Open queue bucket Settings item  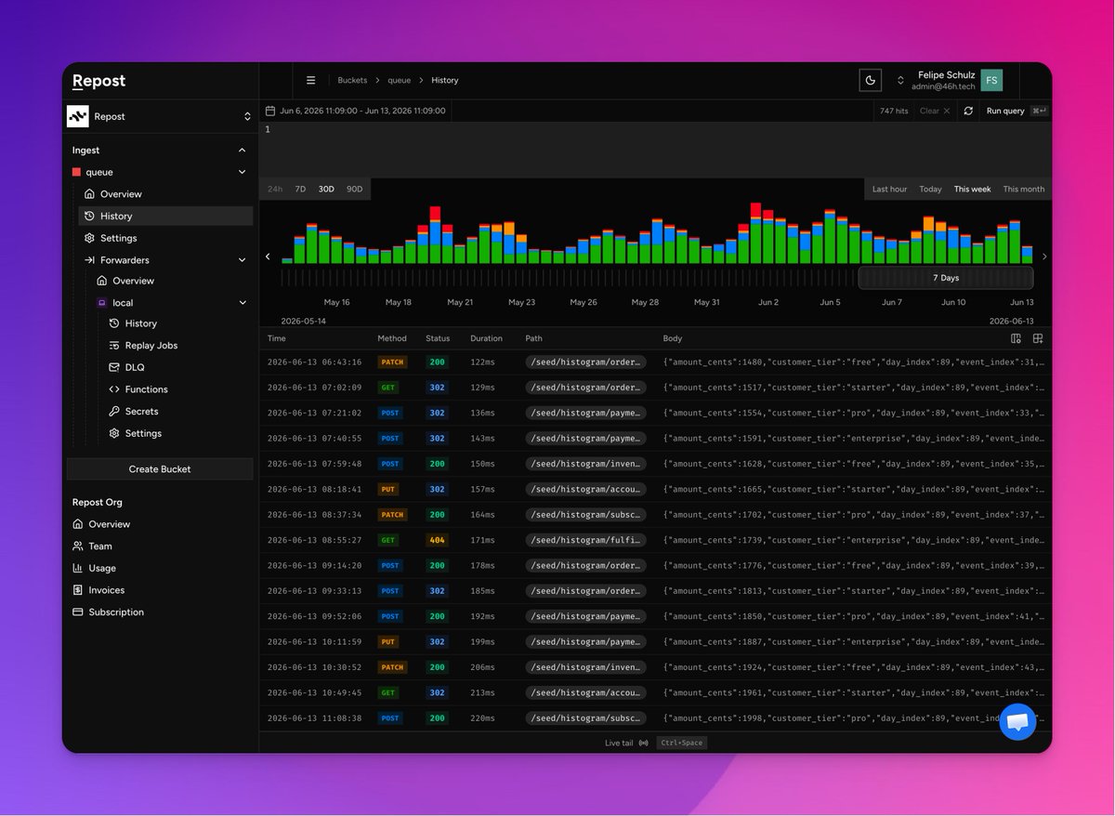click(118, 238)
